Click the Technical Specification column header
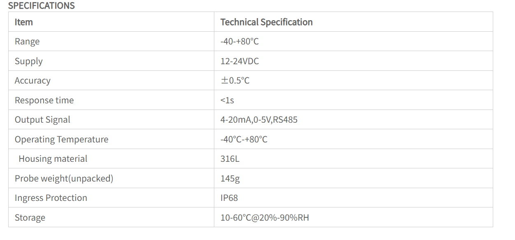515x240 pixels. 267,22
